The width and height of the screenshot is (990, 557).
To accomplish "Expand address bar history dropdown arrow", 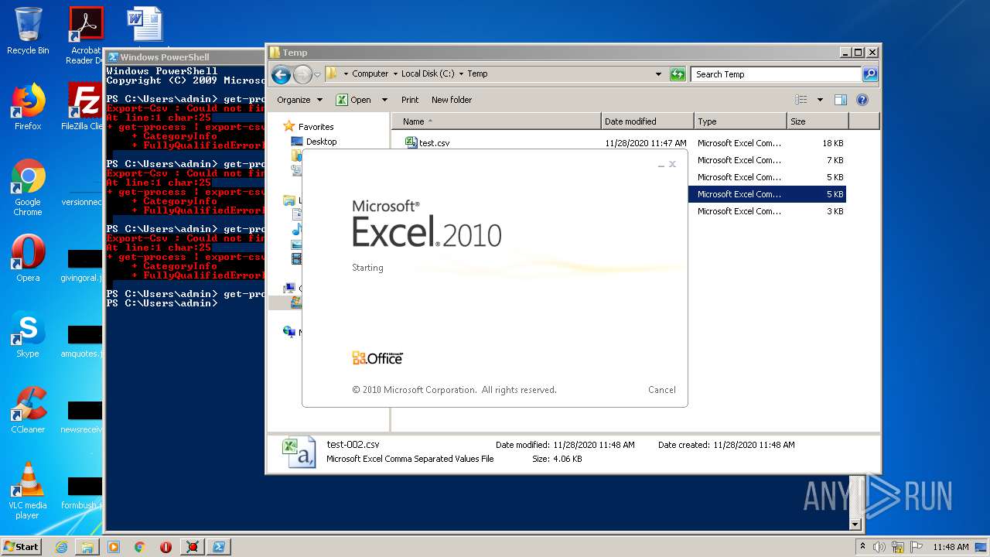I will (x=658, y=74).
